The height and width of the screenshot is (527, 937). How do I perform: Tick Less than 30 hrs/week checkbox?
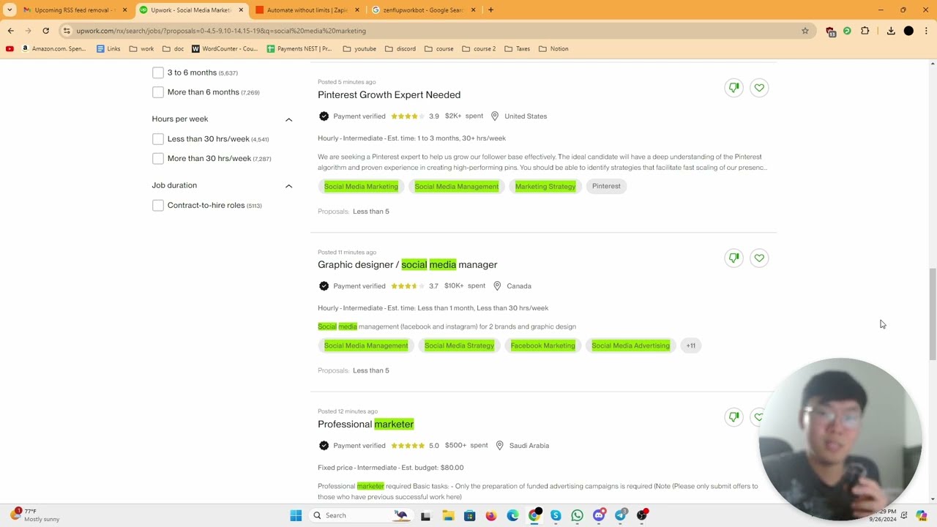(158, 139)
